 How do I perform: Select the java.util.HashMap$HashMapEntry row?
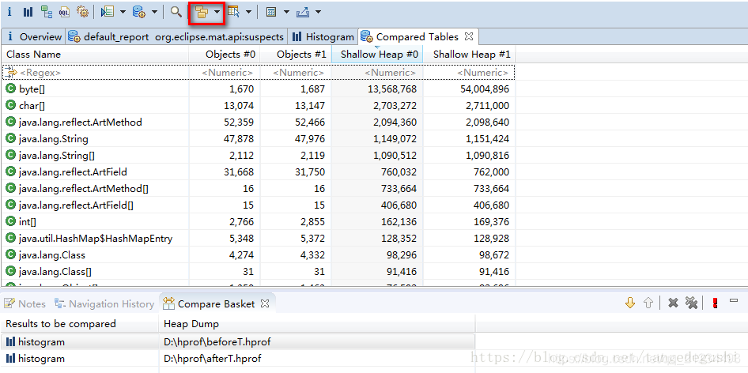pos(259,239)
